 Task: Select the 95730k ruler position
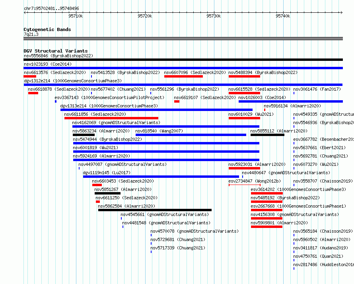coord(214,16)
